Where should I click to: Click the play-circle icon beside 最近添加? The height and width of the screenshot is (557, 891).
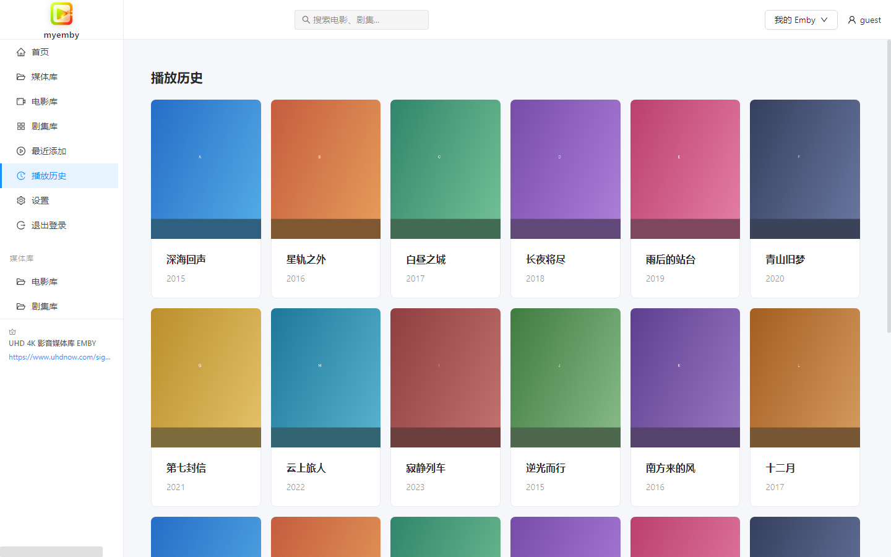coord(21,151)
